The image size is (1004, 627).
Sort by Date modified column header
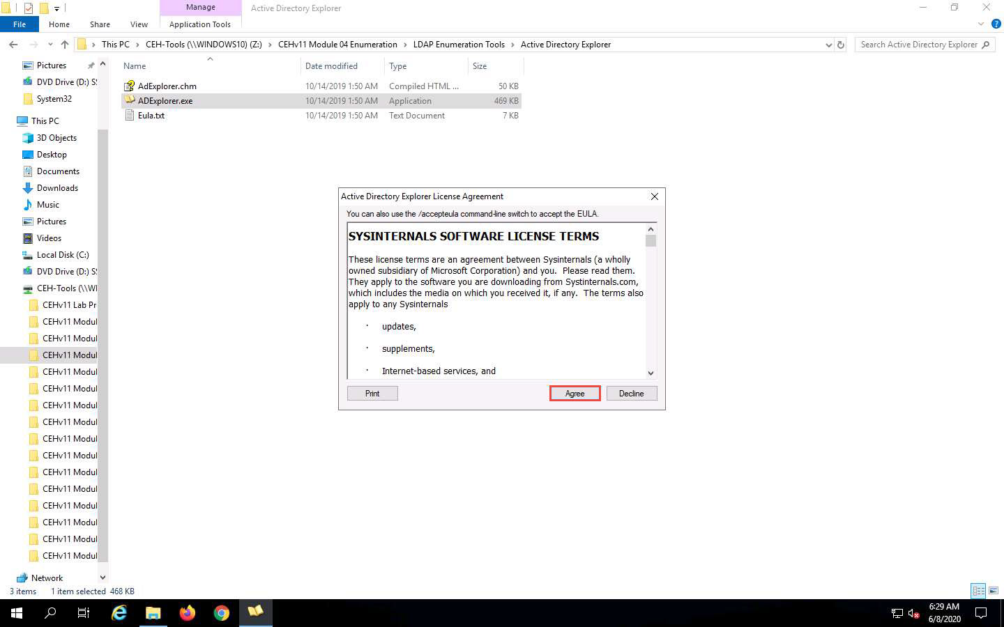pos(331,66)
